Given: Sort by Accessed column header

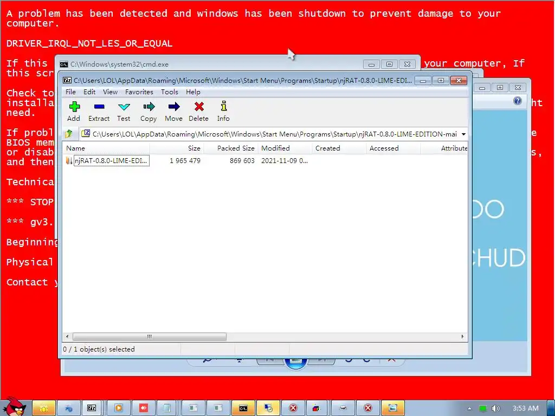Looking at the screenshot, I should [393, 148].
